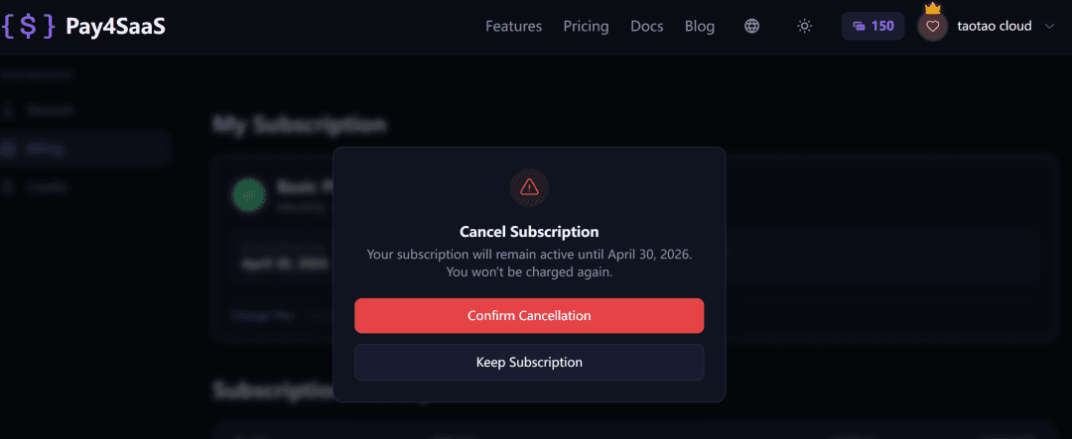Toggle the sun light/dark theme

click(x=805, y=26)
